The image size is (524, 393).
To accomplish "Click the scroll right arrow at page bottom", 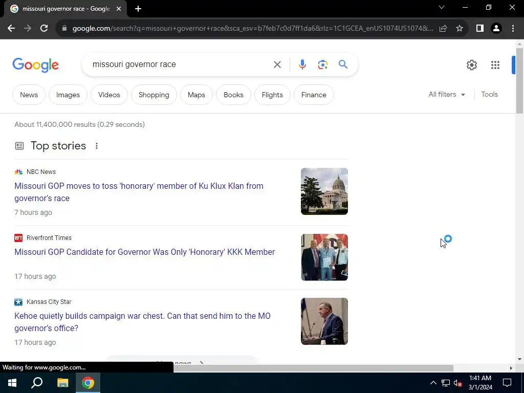I will (x=511, y=368).
